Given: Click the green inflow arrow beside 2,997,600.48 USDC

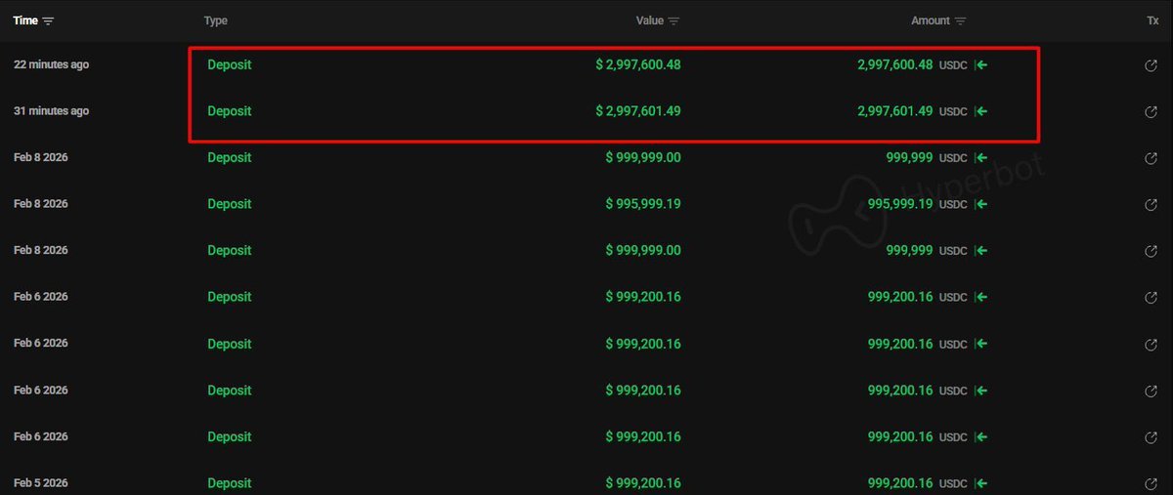Looking at the screenshot, I should click(981, 65).
